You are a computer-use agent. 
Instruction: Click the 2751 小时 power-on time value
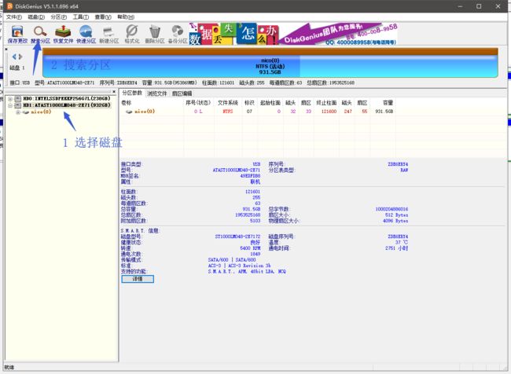pyautogui.click(x=396, y=248)
